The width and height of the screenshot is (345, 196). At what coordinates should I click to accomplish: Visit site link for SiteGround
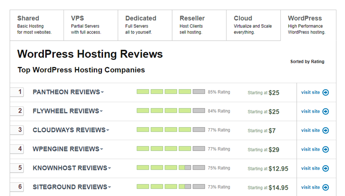coord(310,187)
